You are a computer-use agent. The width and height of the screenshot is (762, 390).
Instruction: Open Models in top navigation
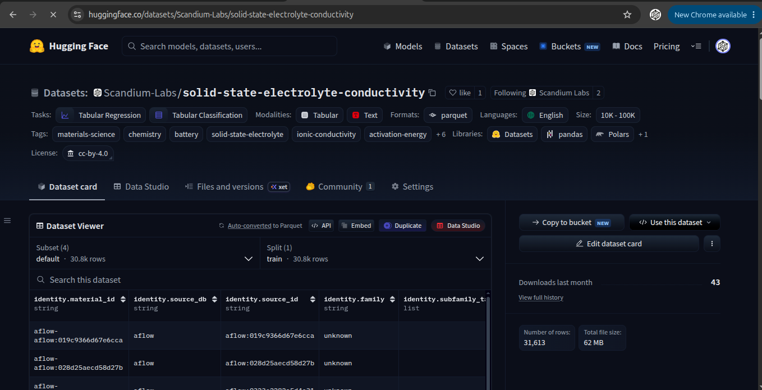click(x=403, y=46)
